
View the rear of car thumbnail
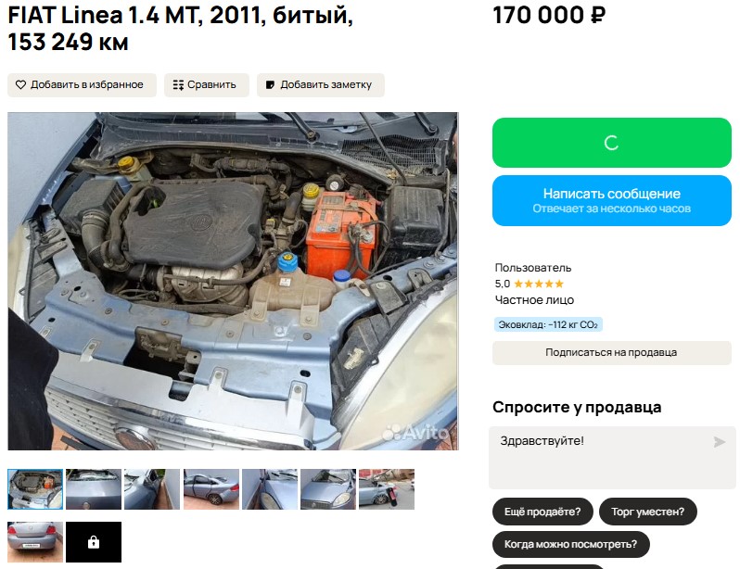[35, 542]
